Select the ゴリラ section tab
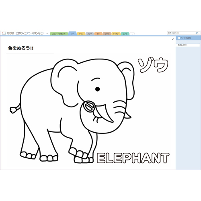The height and width of the screenshot is (201, 201). click(x=107, y=34)
